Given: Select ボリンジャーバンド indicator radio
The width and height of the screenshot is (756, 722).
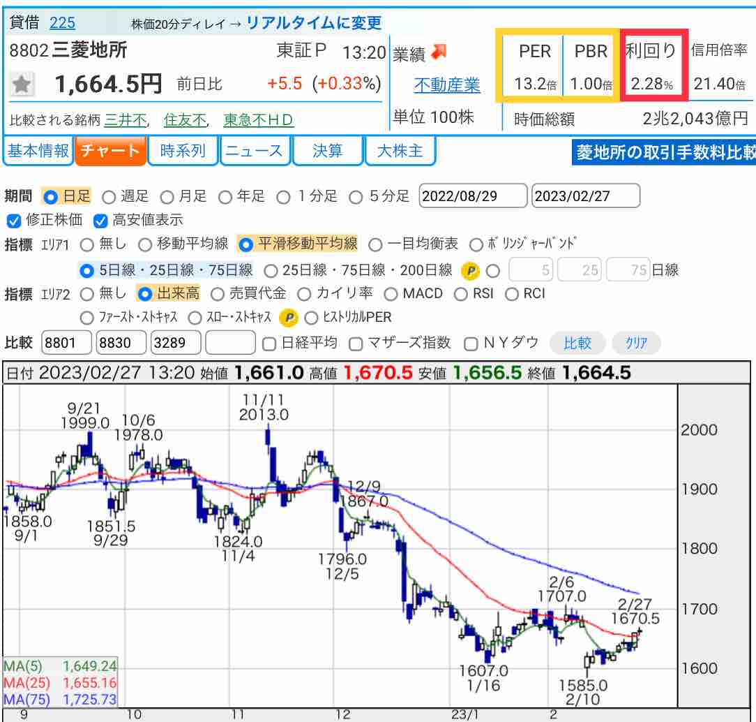Looking at the screenshot, I should [476, 245].
